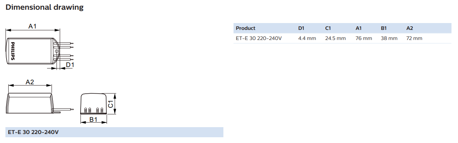
Task: Click the Dimensional drawing heading
Action: pyautogui.click(x=45, y=7)
